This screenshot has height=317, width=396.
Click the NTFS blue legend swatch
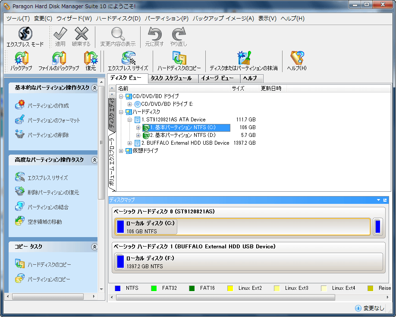point(118,288)
